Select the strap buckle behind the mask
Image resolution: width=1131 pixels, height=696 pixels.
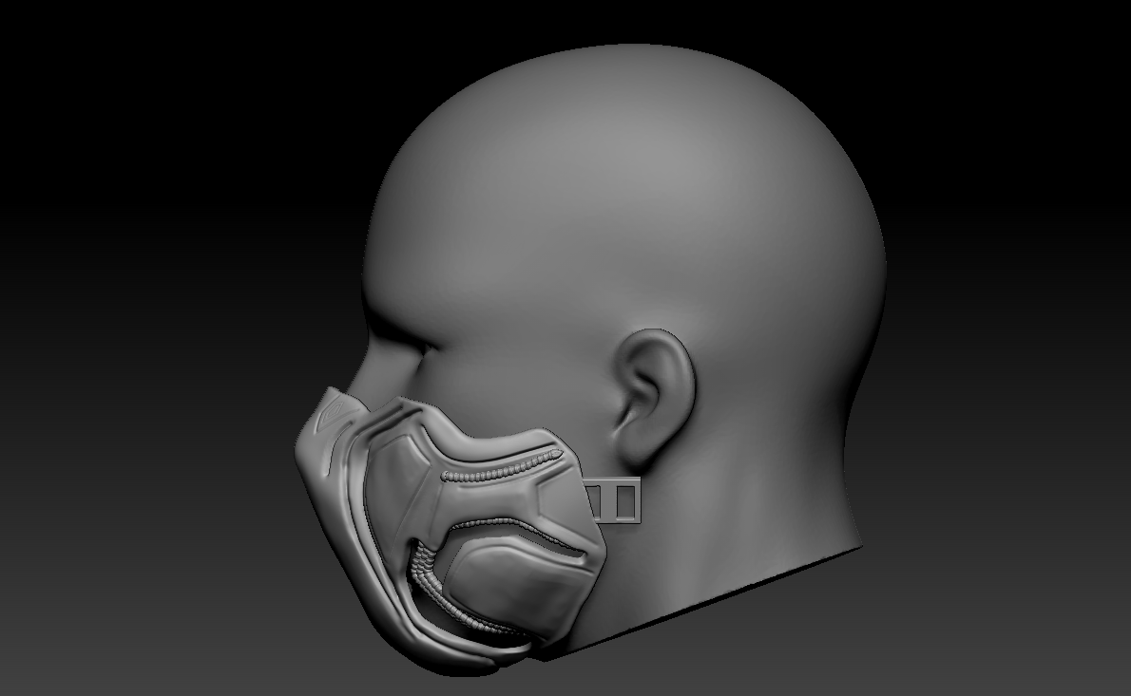pyautogui.click(x=613, y=500)
